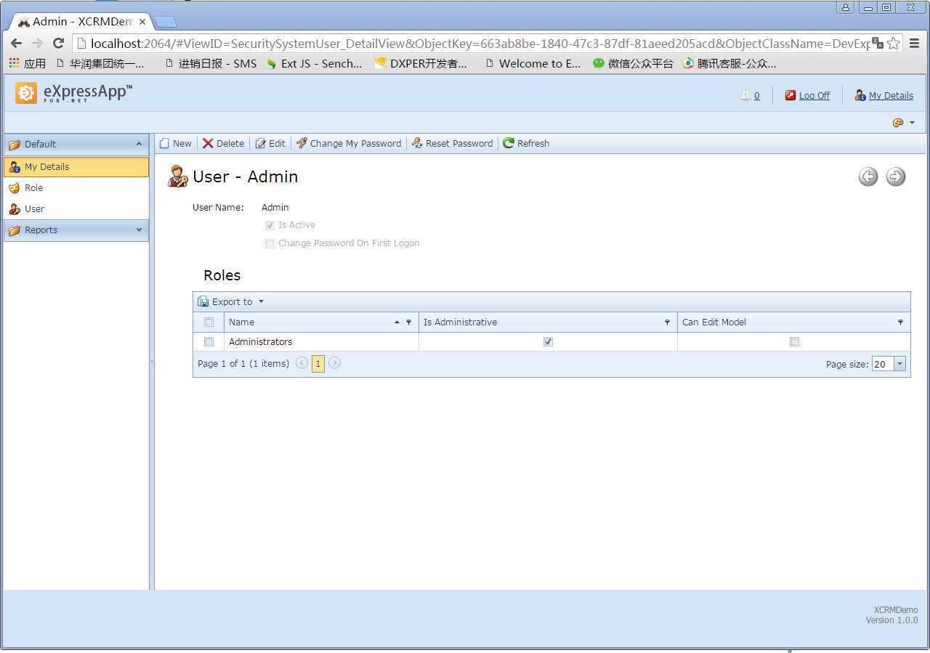Image resolution: width=930 pixels, height=653 pixels.
Task: Collapse the Default navigation group
Action: [x=139, y=144]
